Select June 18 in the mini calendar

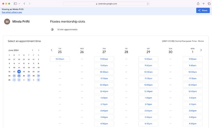click(19, 71)
